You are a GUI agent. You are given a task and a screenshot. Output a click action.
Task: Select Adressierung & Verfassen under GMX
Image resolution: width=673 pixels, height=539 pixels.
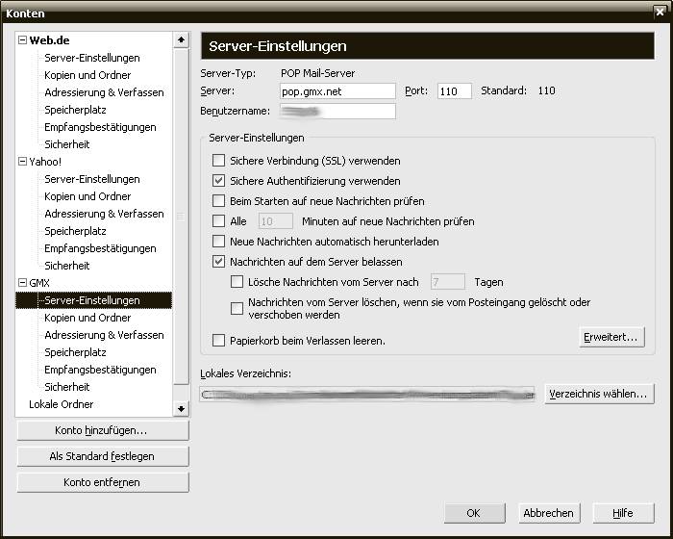click(104, 335)
